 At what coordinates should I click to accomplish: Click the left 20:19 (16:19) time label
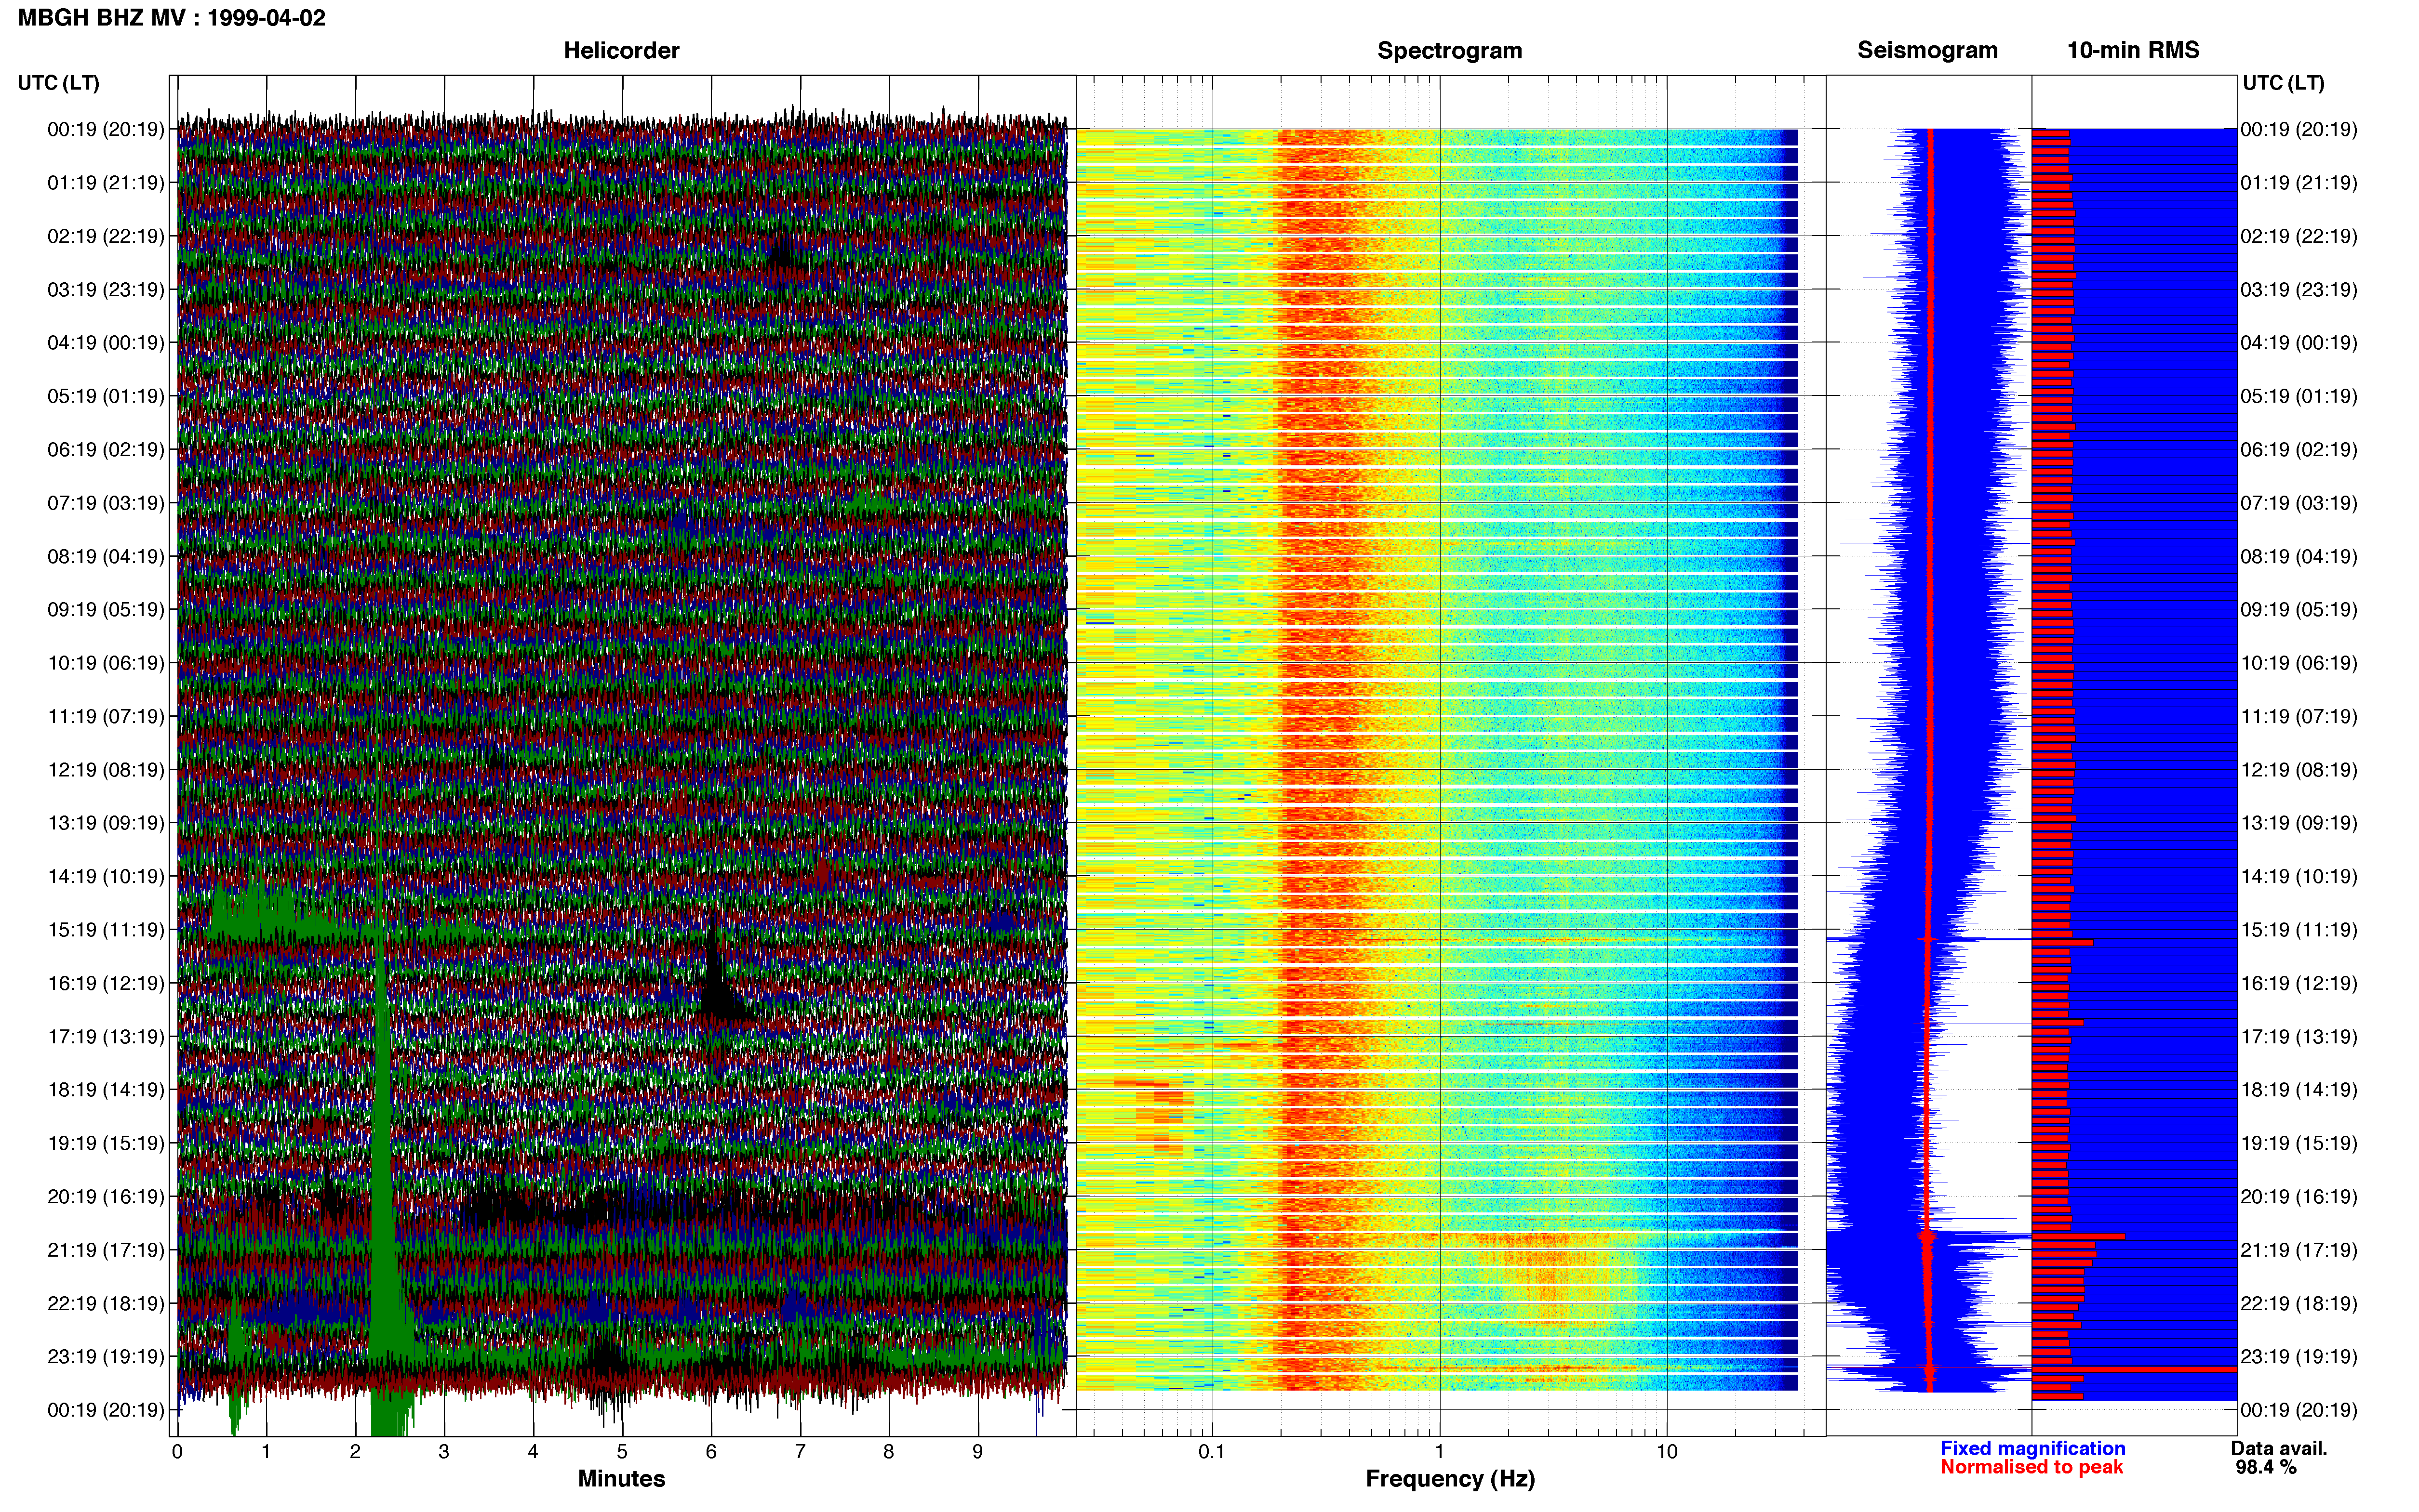(106, 1197)
